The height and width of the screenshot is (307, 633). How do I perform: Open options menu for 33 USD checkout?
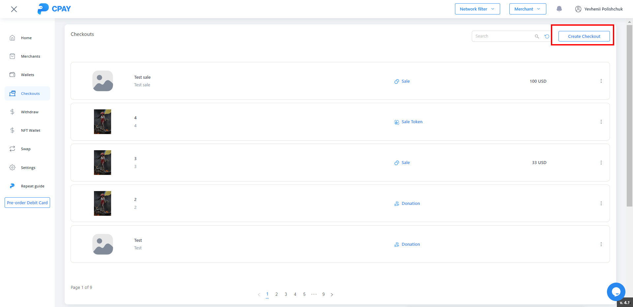[x=601, y=163]
